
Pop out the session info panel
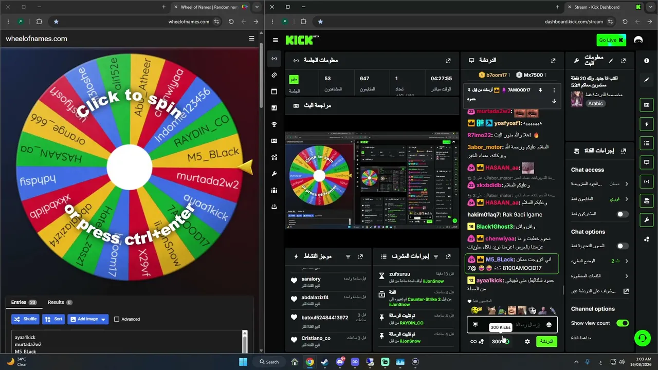[448, 61]
